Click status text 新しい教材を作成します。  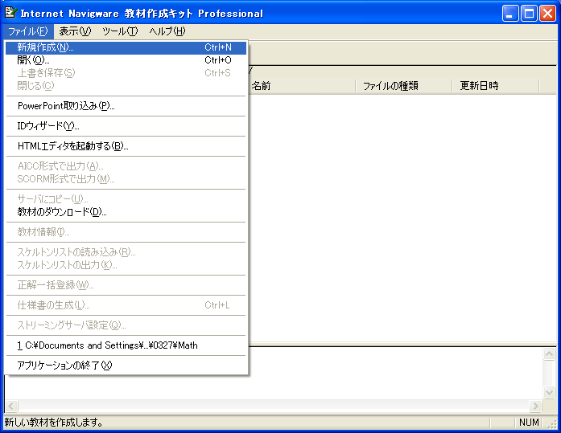pyautogui.click(x=54, y=423)
